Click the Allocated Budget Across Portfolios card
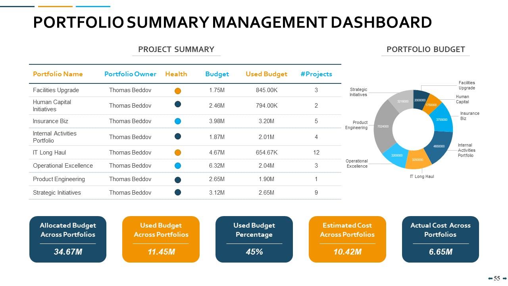The height and width of the screenshot is (286, 508). pyautogui.click(x=68, y=239)
